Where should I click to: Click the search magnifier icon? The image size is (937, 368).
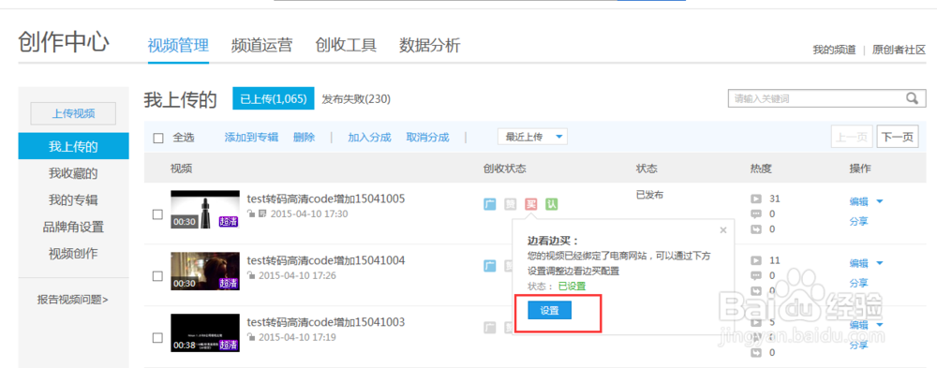tap(912, 98)
